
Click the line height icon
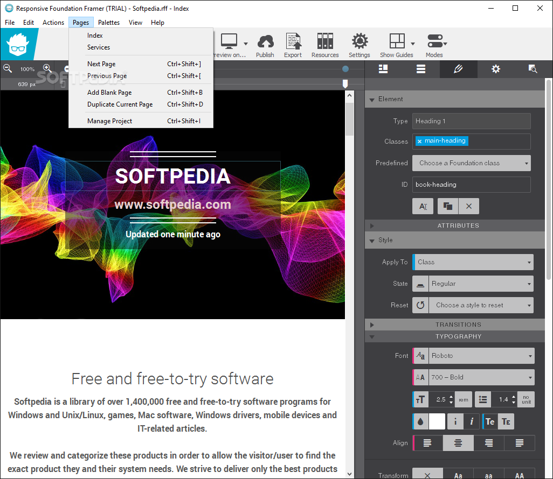click(x=483, y=399)
